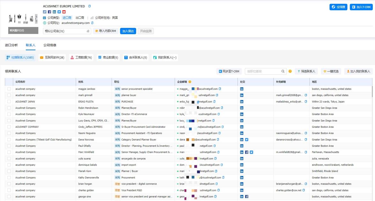This screenshot has height=201, width=375.
Task: Click the 开启监测 button
Action: pyautogui.click(x=146, y=31)
